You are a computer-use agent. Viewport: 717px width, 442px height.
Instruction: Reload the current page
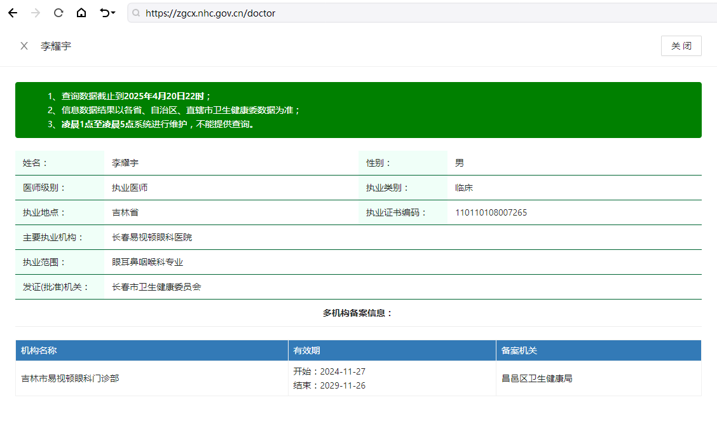(x=58, y=13)
